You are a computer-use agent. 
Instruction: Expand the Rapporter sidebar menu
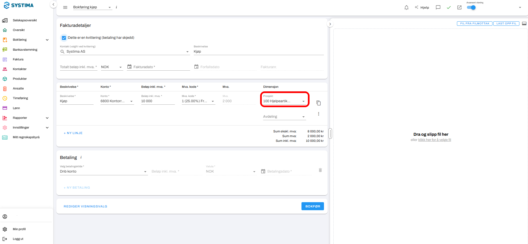pos(47,118)
